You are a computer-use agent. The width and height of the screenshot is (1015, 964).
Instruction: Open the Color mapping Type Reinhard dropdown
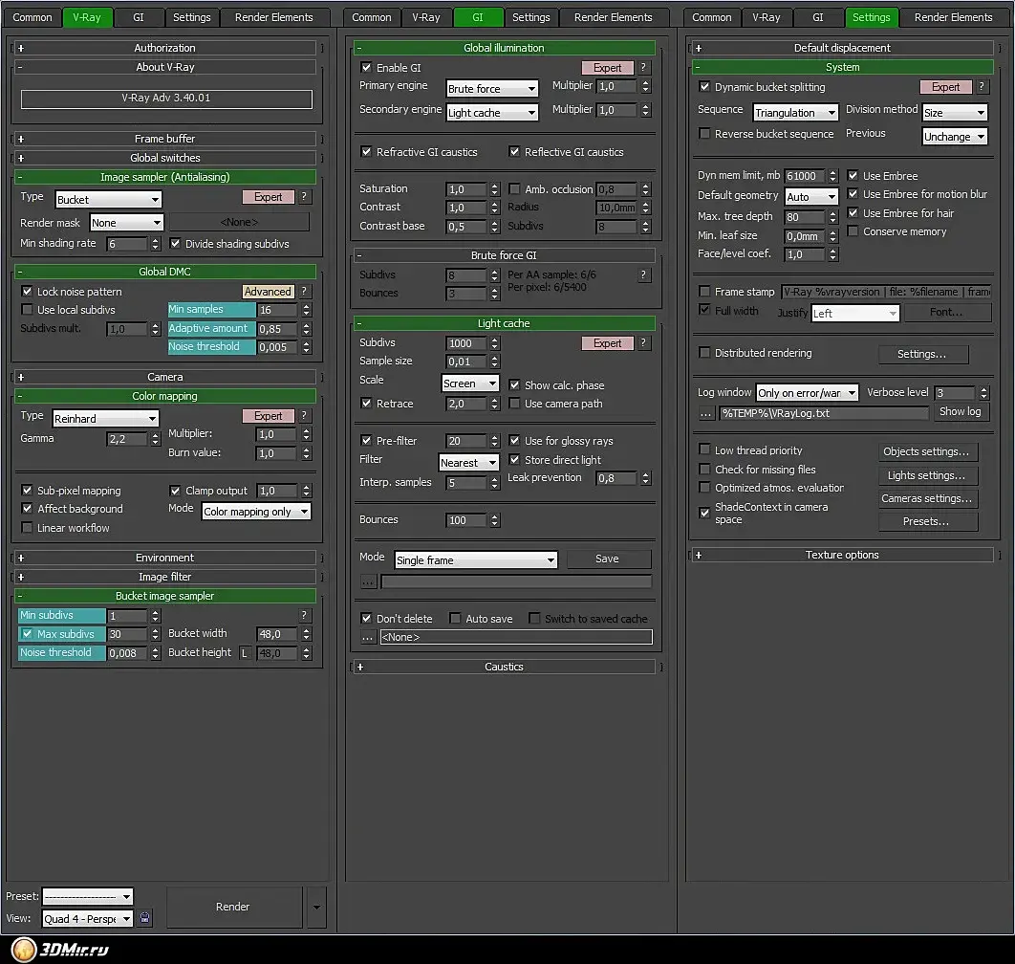[x=105, y=419]
